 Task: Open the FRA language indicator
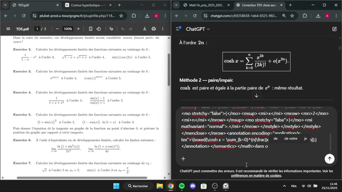click(x=294, y=186)
